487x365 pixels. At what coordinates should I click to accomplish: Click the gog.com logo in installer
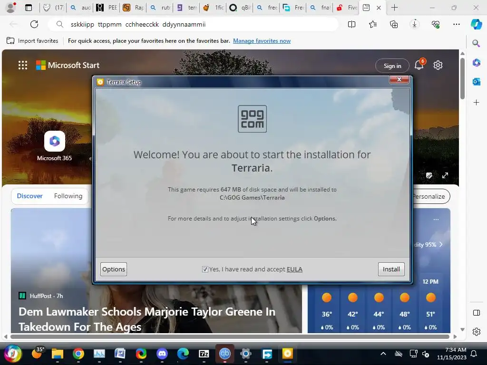tap(252, 119)
